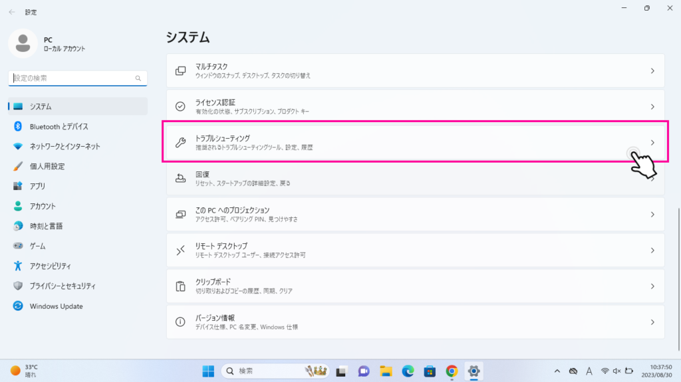Click the 設定の検索 search field
This screenshot has height=382, width=681.
point(73,78)
